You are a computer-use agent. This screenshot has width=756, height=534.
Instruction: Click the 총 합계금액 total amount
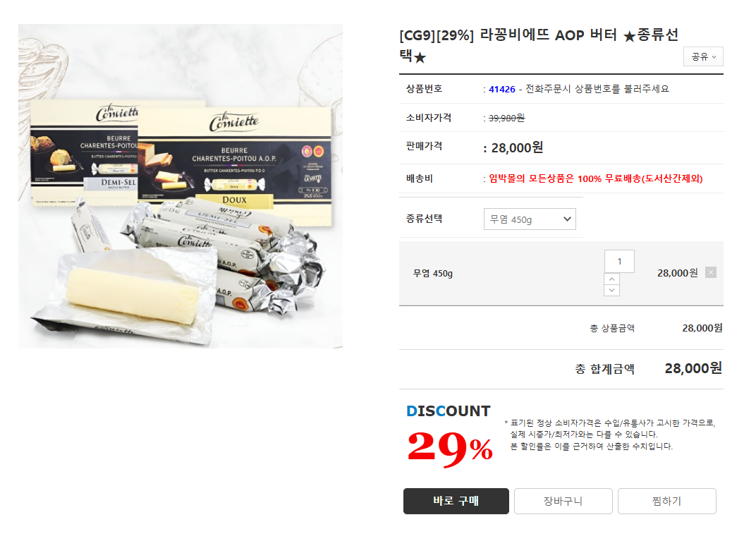click(693, 368)
